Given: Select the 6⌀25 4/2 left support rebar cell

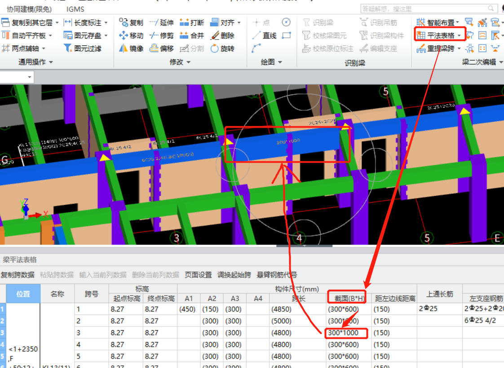Looking at the screenshot, I should pyautogui.click(x=483, y=320).
